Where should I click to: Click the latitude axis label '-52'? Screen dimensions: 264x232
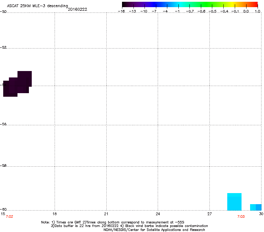point(3,47)
